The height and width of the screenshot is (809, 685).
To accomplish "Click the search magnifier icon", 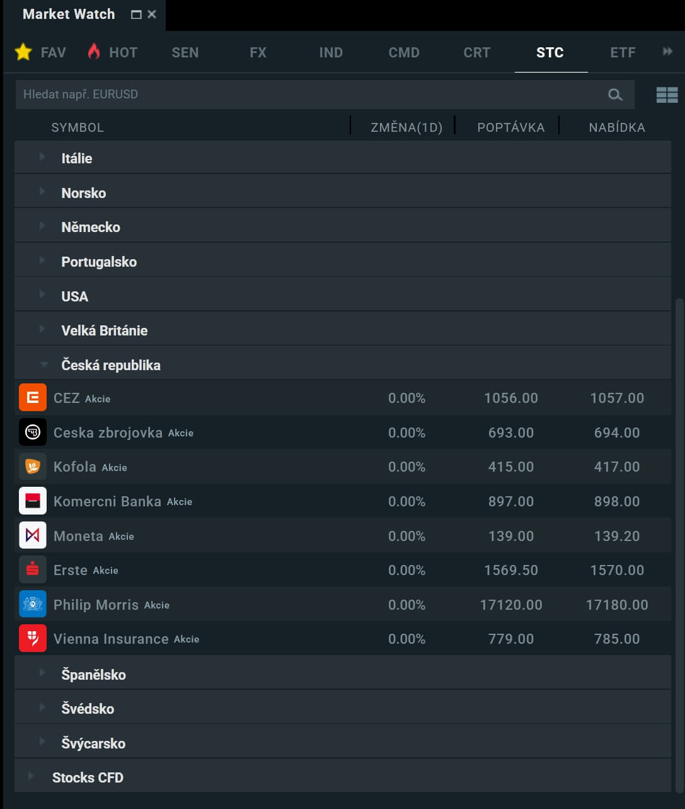I will pos(615,95).
